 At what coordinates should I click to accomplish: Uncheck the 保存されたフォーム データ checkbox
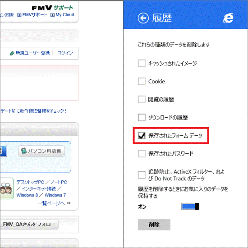click(x=142, y=136)
